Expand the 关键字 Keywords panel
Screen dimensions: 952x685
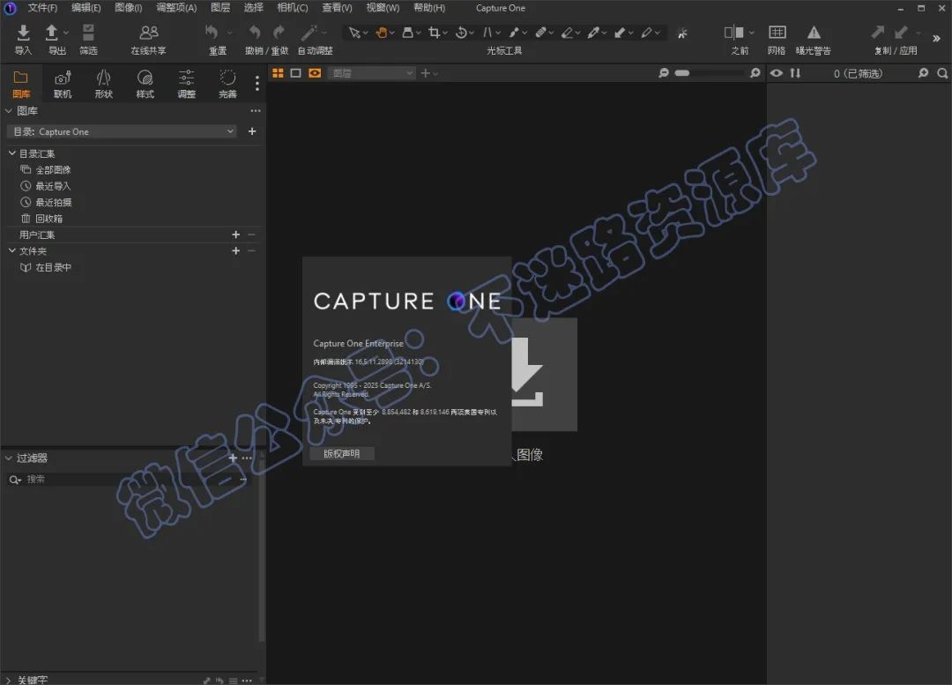9,680
